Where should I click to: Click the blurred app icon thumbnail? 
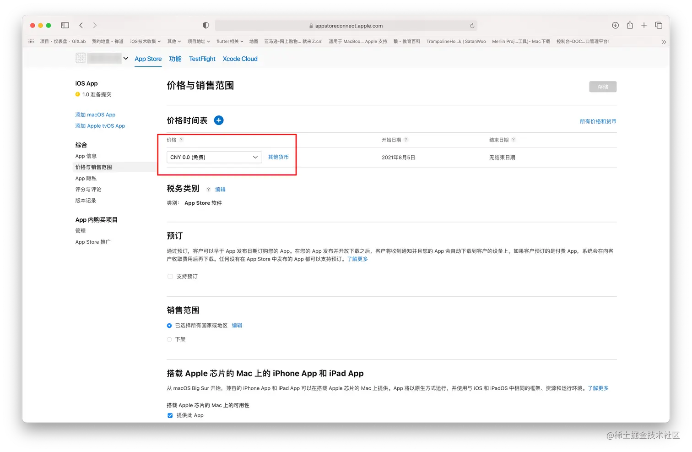point(81,58)
